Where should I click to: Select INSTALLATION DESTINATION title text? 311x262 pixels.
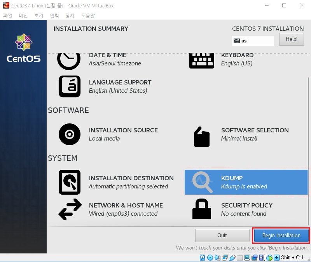point(131,178)
